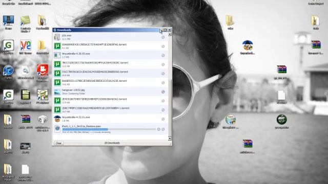
Task: Click the 20 Downloads status text
Action: [112, 143]
